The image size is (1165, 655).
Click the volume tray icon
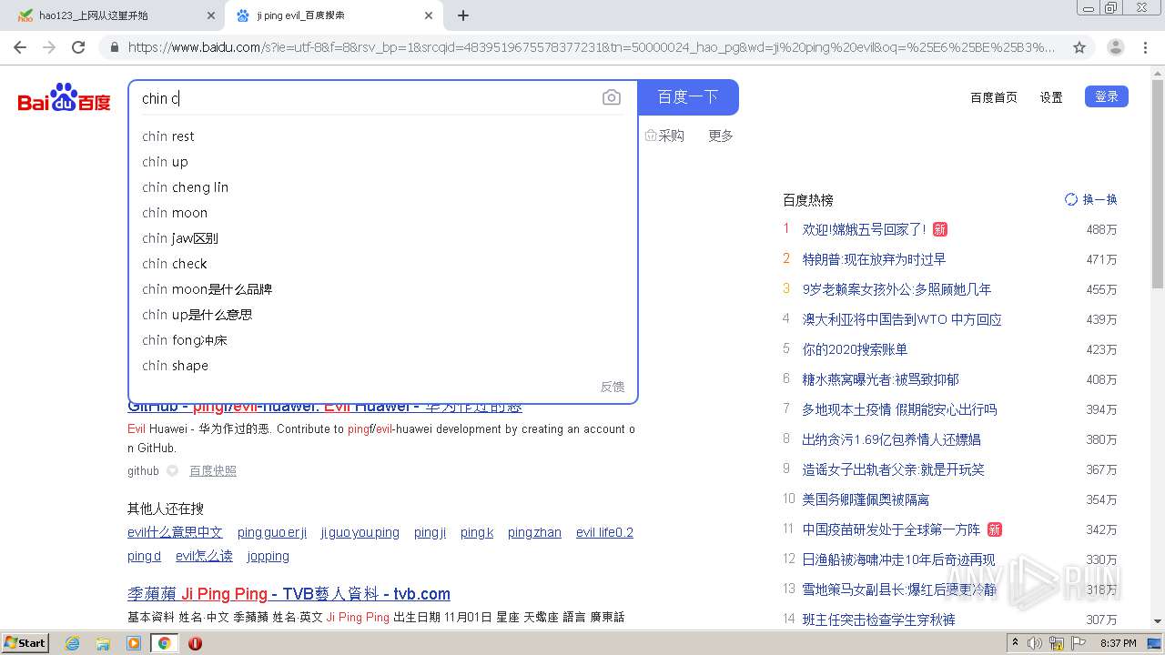tap(1035, 643)
